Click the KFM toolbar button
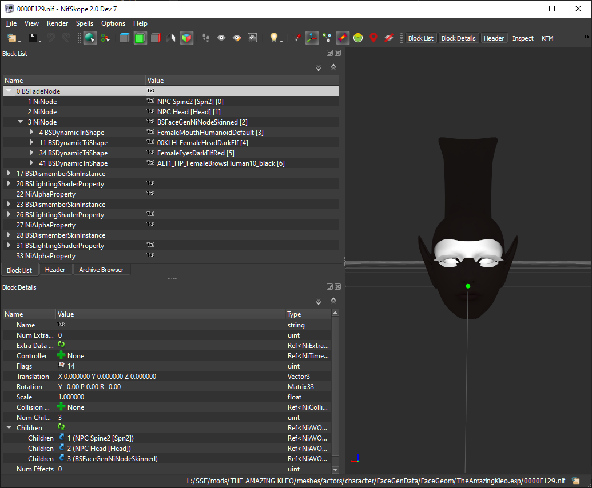 (x=547, y=38)
